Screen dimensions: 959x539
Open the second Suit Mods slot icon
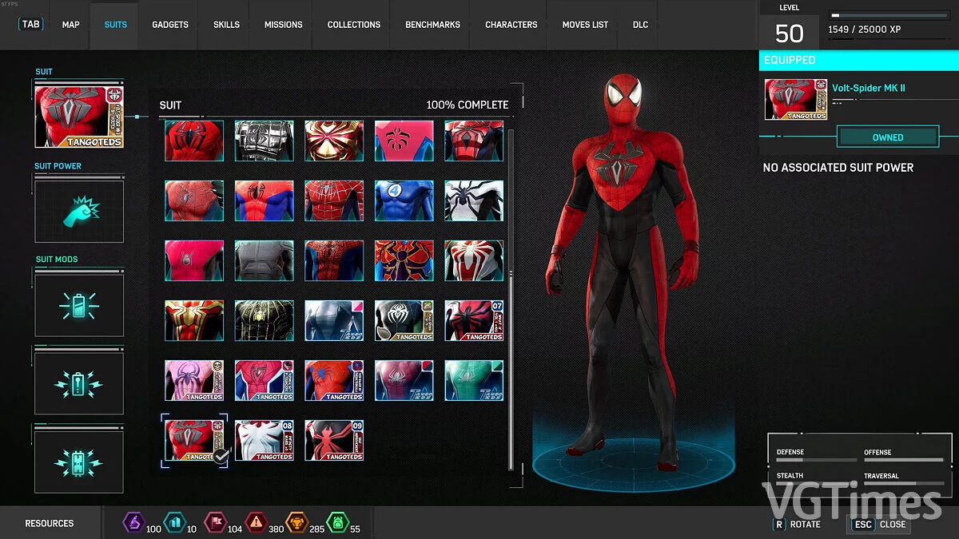(78, 382)
